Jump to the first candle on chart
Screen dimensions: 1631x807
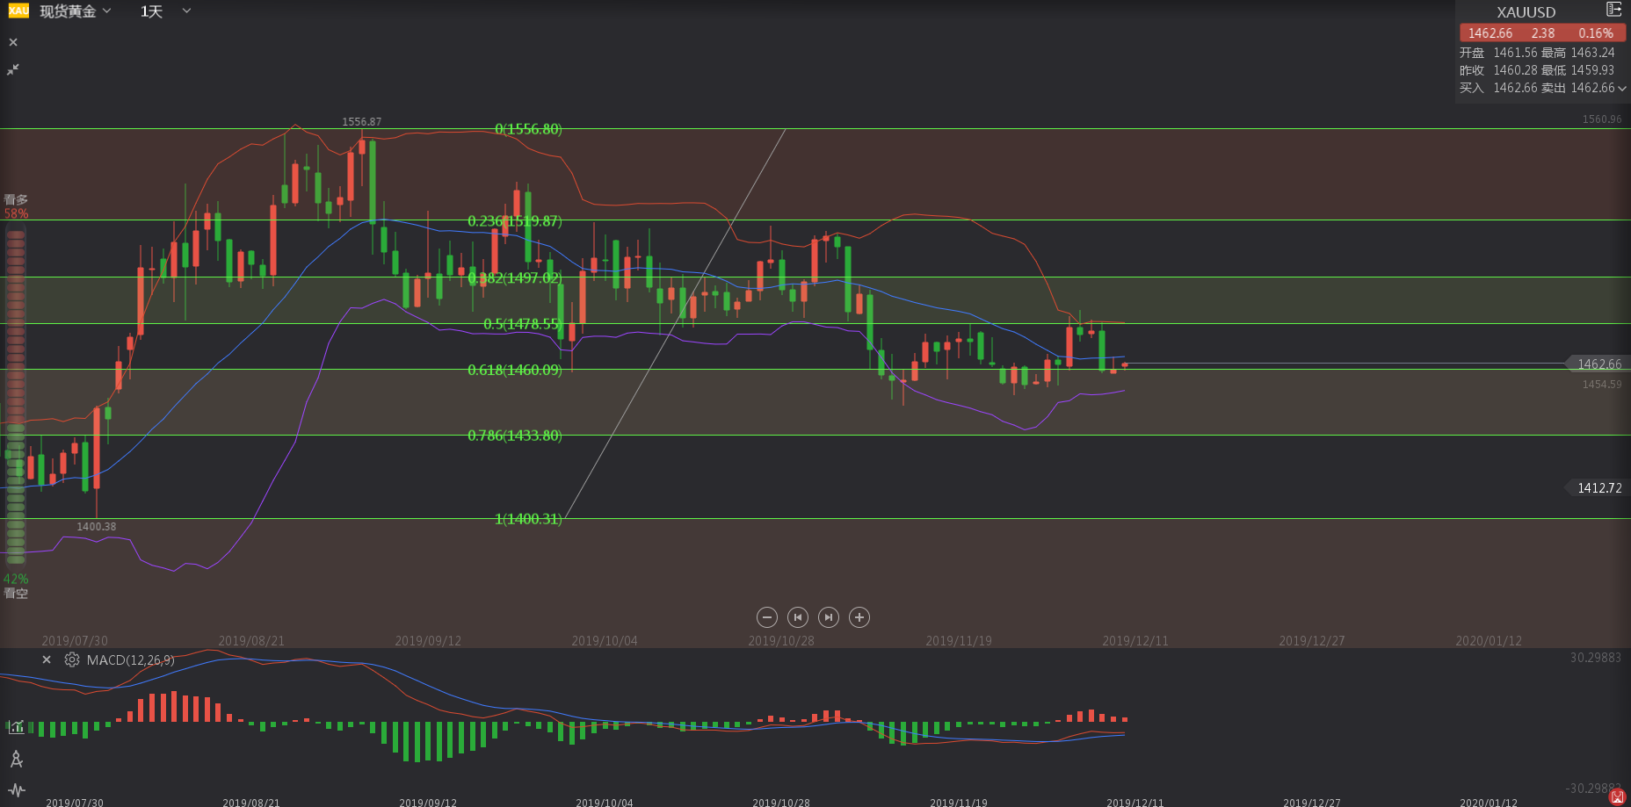(798, 617)
